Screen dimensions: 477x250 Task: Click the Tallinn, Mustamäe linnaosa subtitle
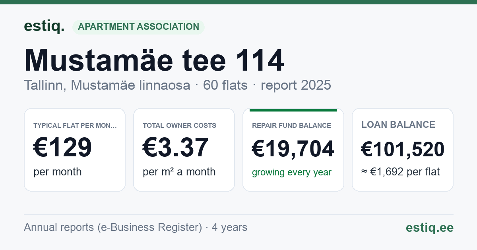[107, 85]
